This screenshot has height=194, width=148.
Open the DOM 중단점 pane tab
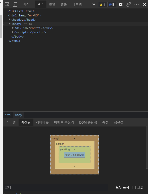88,122
